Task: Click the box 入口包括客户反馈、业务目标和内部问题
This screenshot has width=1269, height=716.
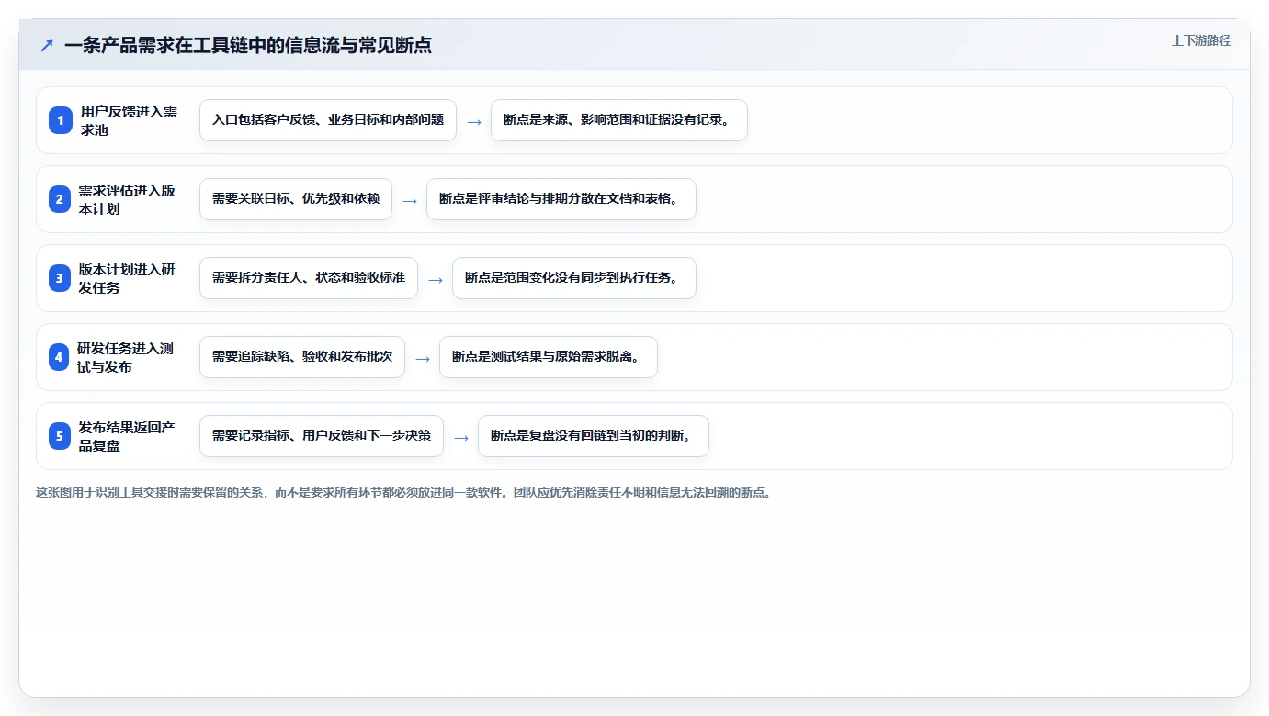Action: pyautogui.click(x=328, y=120)
